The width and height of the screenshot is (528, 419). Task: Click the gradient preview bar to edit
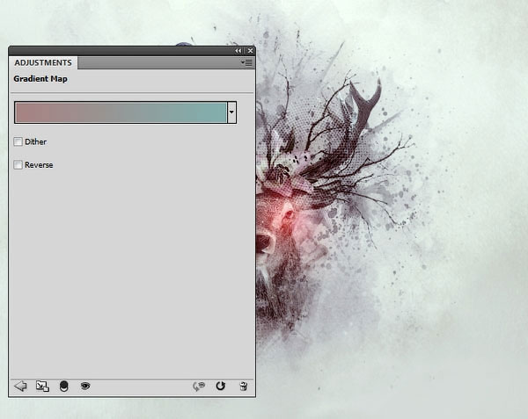pos(121,112)
